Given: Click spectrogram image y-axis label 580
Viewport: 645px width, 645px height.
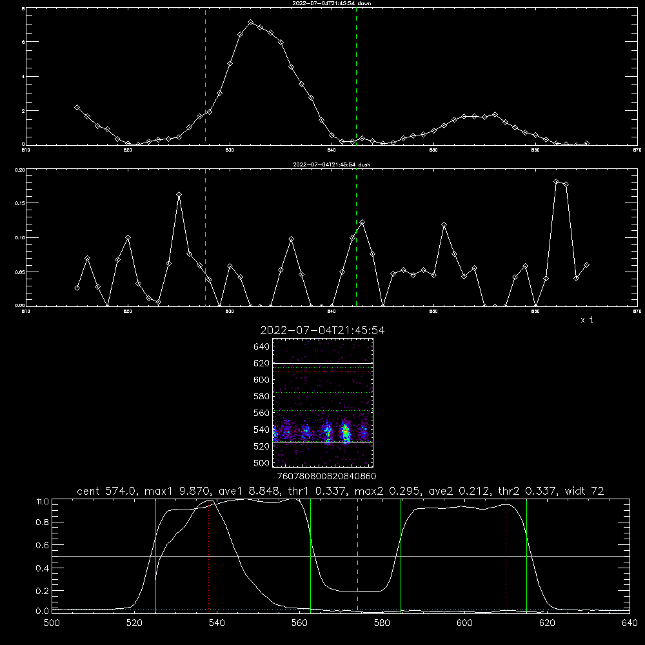Looking at the screenshot, I should tap(262, 397).
